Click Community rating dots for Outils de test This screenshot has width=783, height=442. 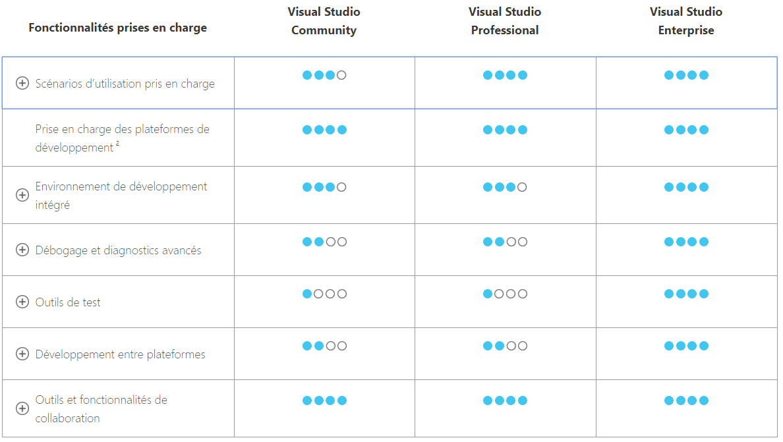324,294
